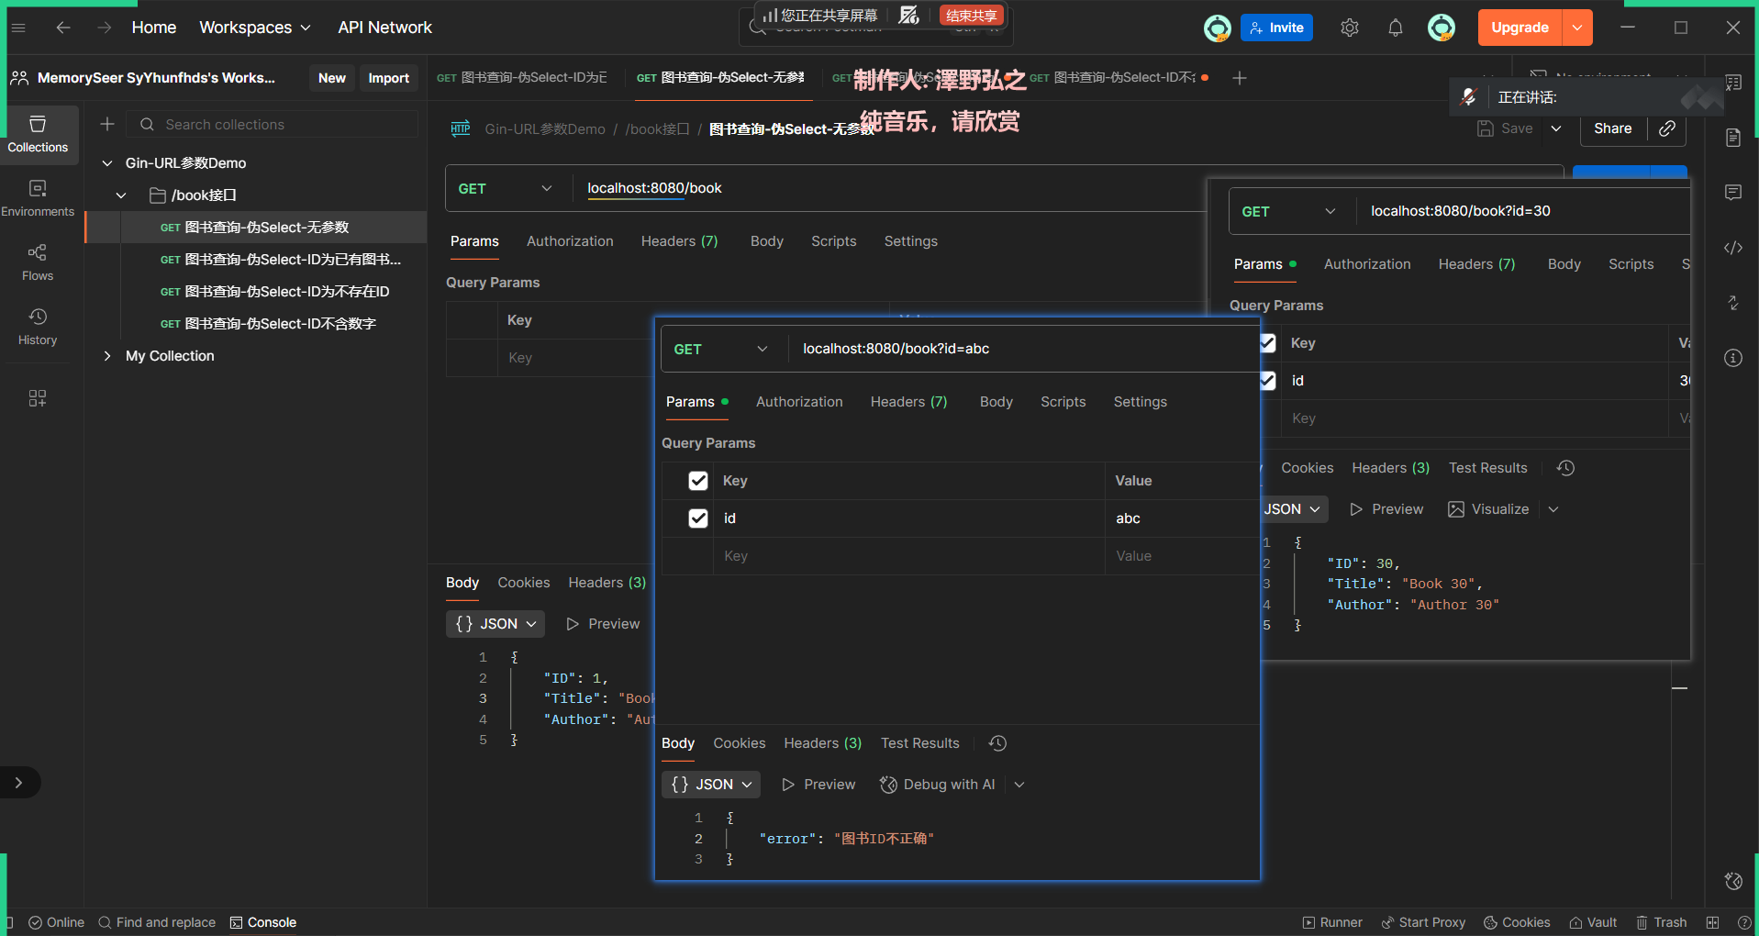
Task: Expand the My Collection tree node
Action: pyautogui.click(x=107, y=356)
